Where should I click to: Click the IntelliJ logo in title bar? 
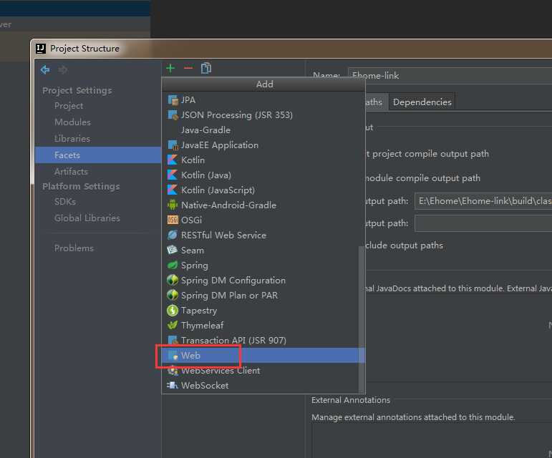click(41, 49)
